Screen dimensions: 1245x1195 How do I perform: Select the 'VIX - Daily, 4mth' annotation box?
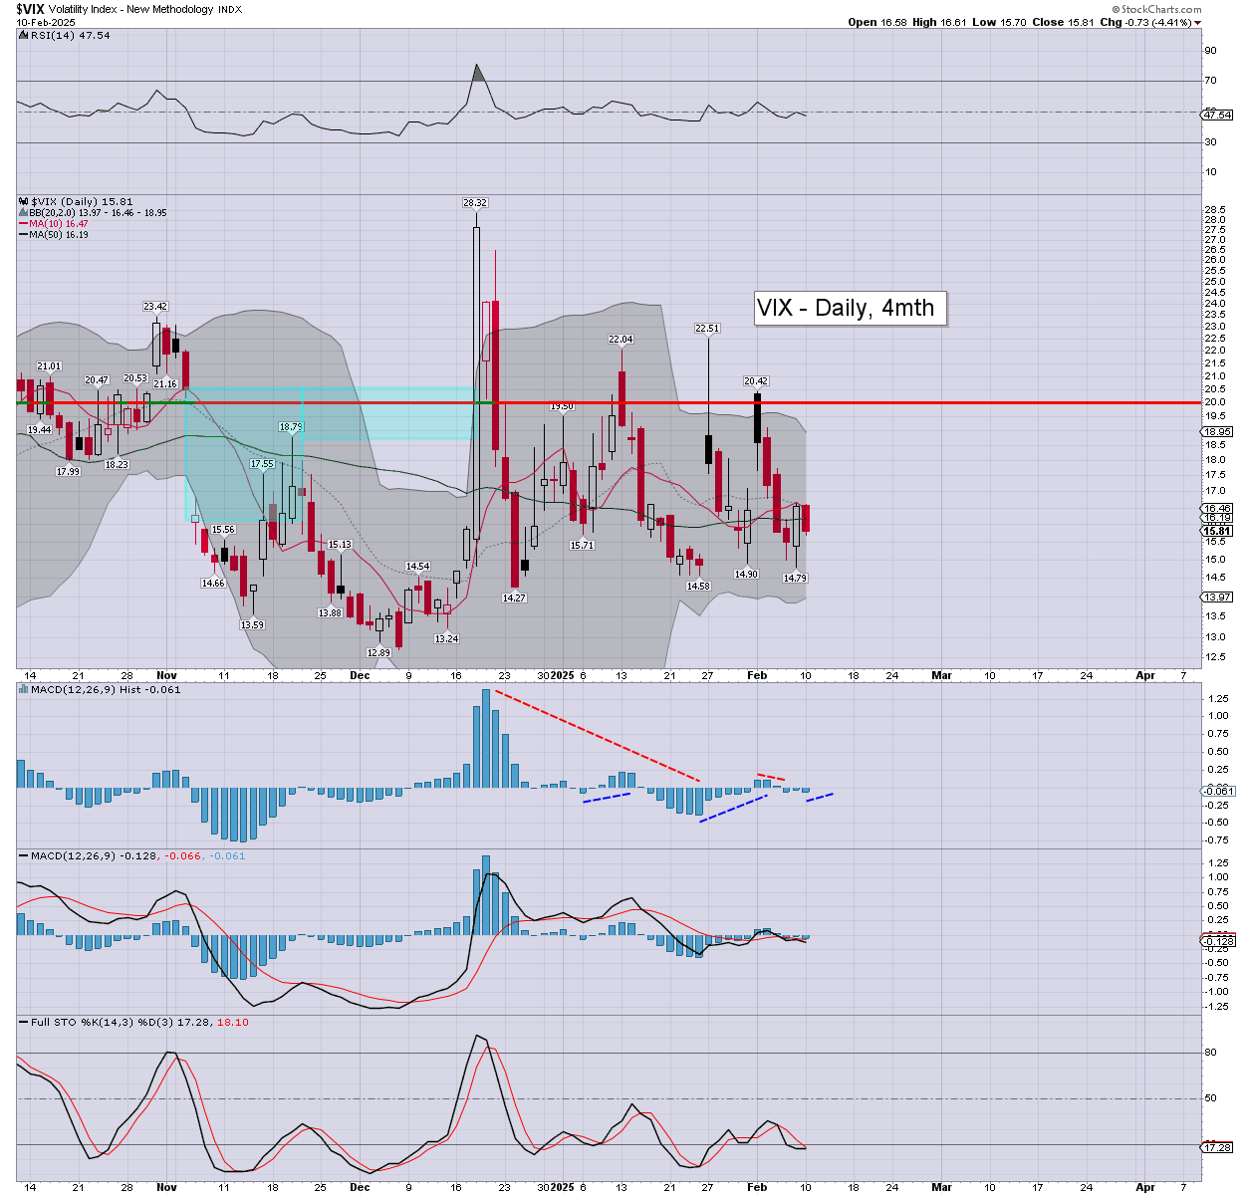[846, 308]
